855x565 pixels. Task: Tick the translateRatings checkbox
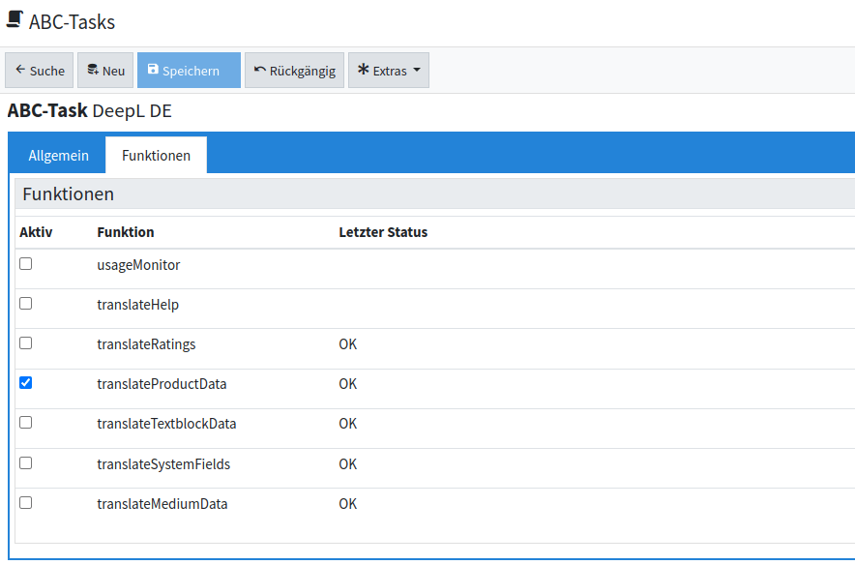coord(26,343)
